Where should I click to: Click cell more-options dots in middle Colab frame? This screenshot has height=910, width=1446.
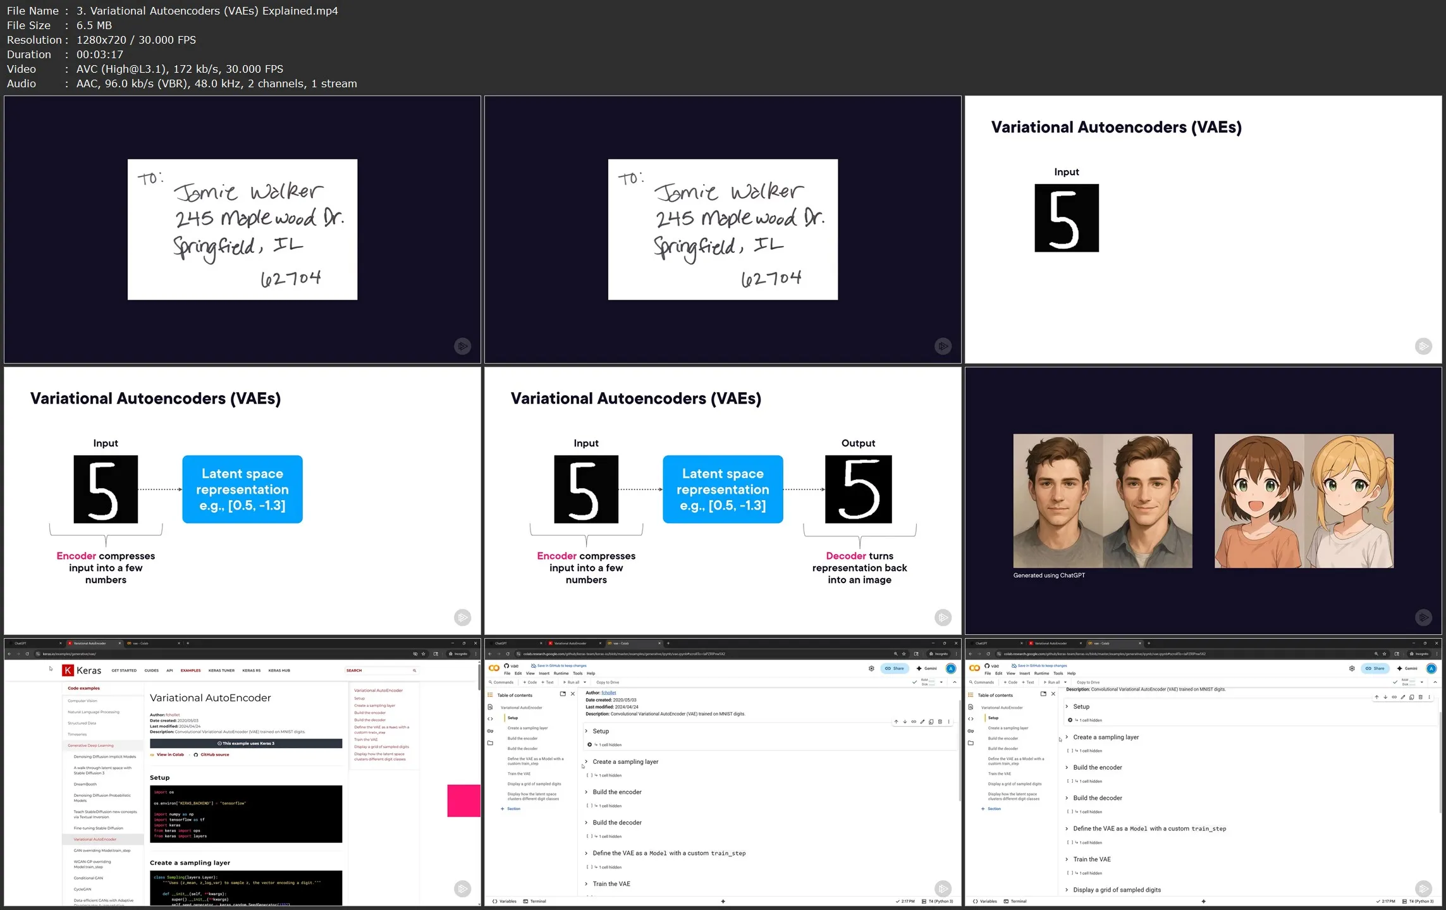click(x=948, y=722)
